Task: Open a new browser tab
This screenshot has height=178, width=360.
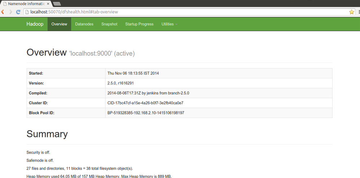Action: (x=57, y=4)
